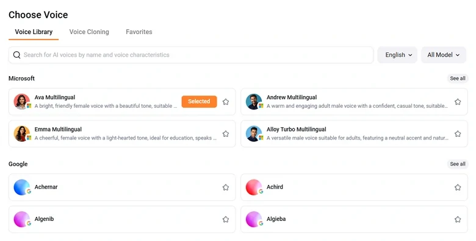The image size is (476, 241).
Task: Click the magnifying glass search icon
Action: [x=16, y=55]
